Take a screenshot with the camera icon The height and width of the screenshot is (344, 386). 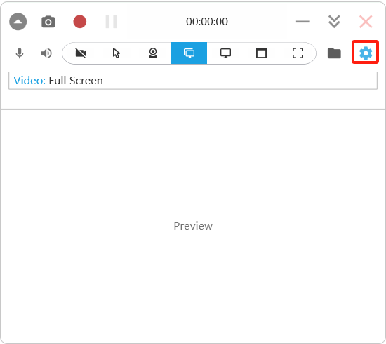pos(48,22)
